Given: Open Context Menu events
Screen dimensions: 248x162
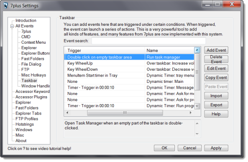Looking at the screenshot, I should [33, 42].
